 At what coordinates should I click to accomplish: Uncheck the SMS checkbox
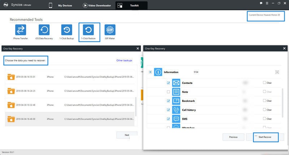coord(168,119)
